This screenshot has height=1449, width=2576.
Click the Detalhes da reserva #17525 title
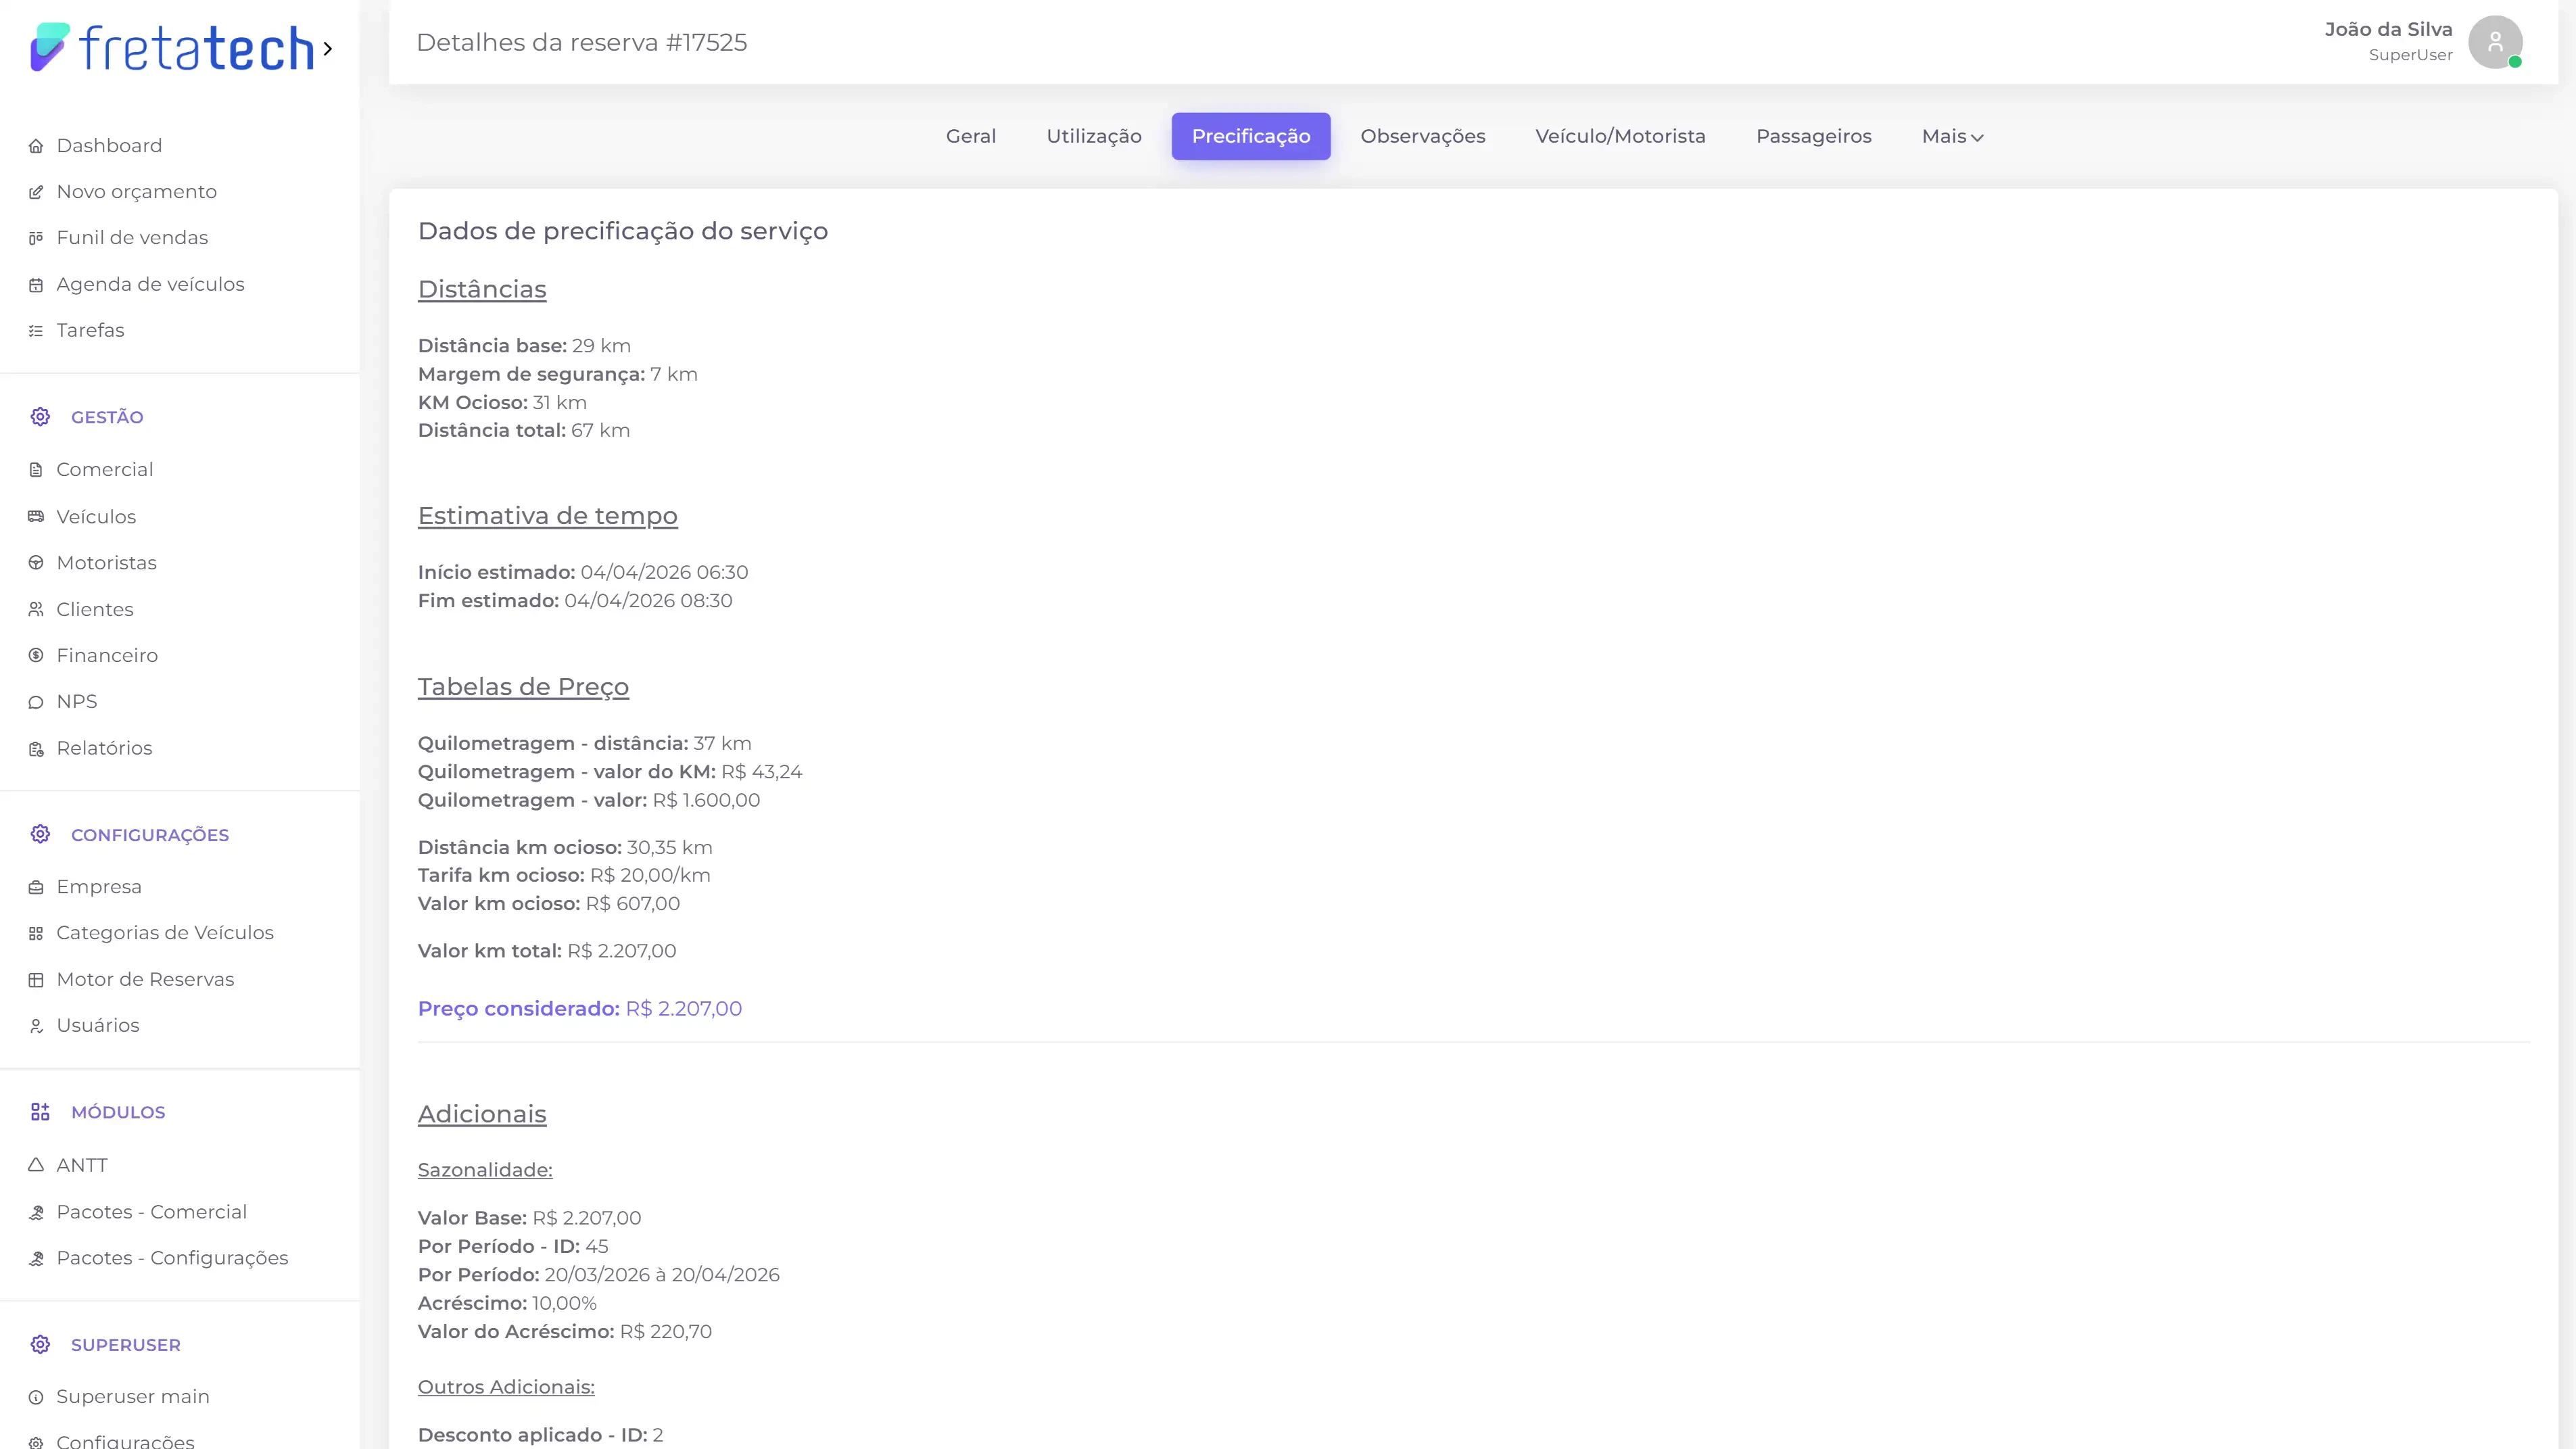pos(582,43)
